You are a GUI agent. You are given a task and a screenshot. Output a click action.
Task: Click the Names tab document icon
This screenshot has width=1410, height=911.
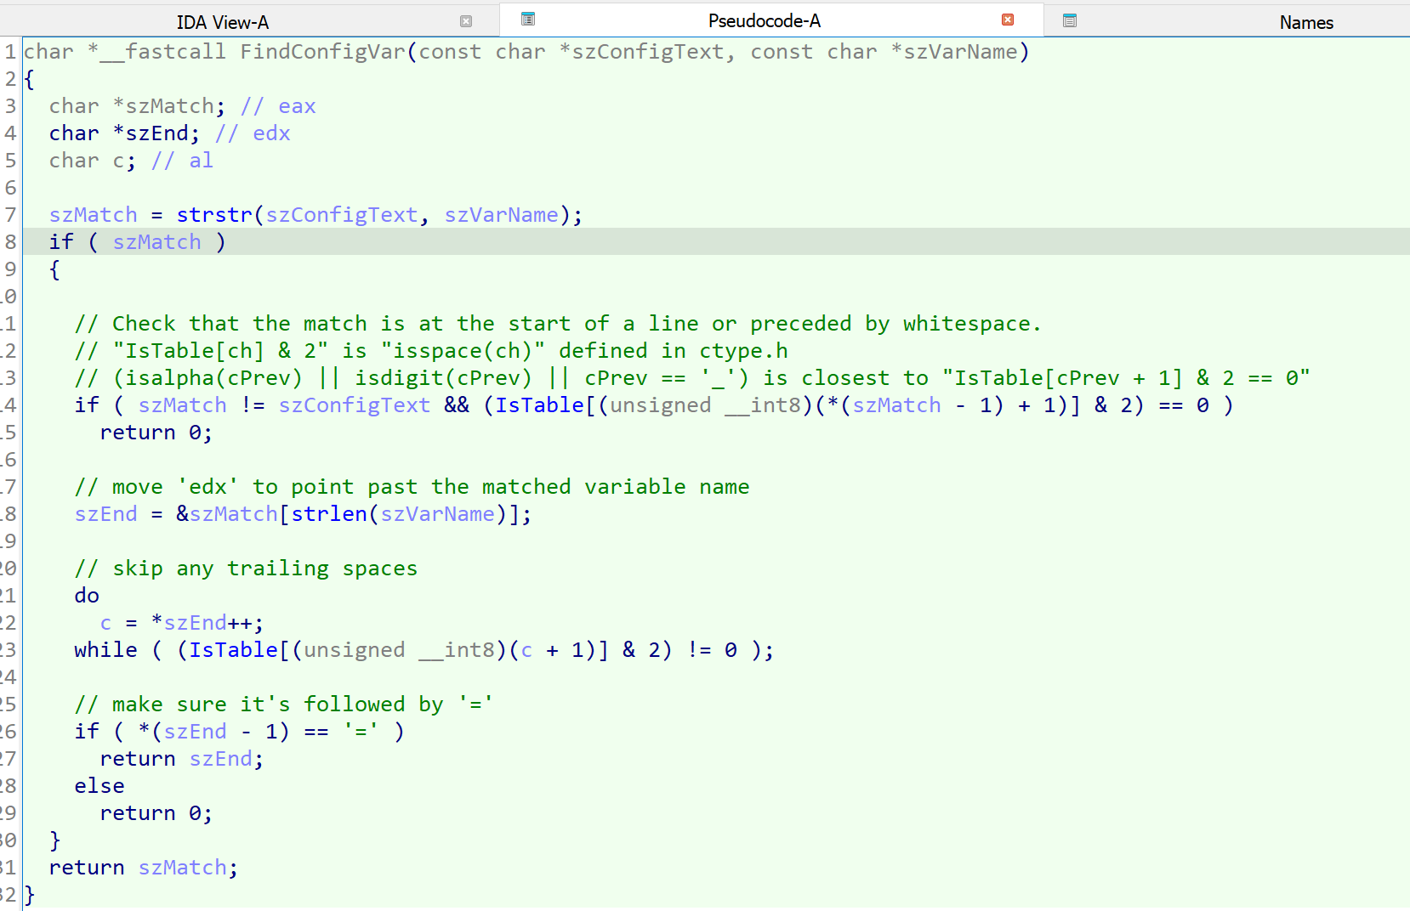click(1070, 20)
